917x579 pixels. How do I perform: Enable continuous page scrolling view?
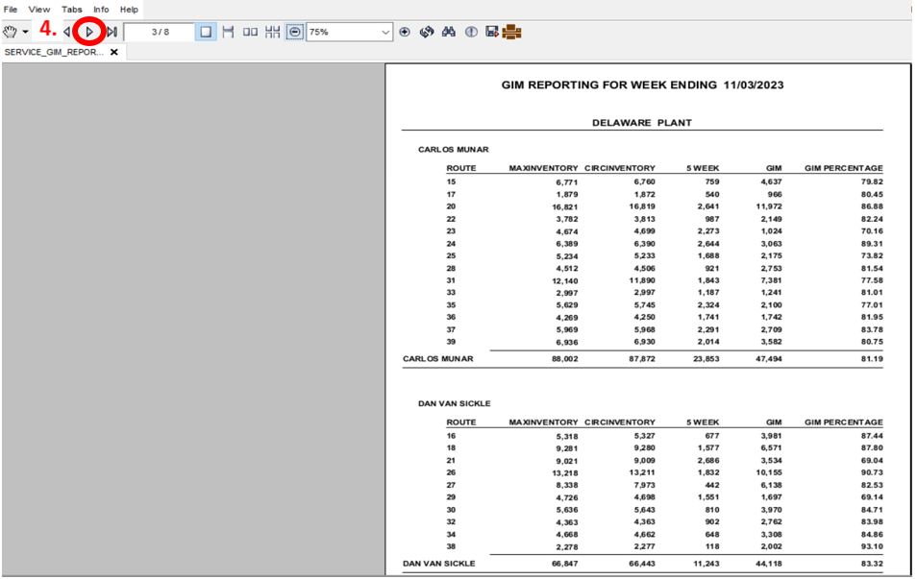coord(228,32)
